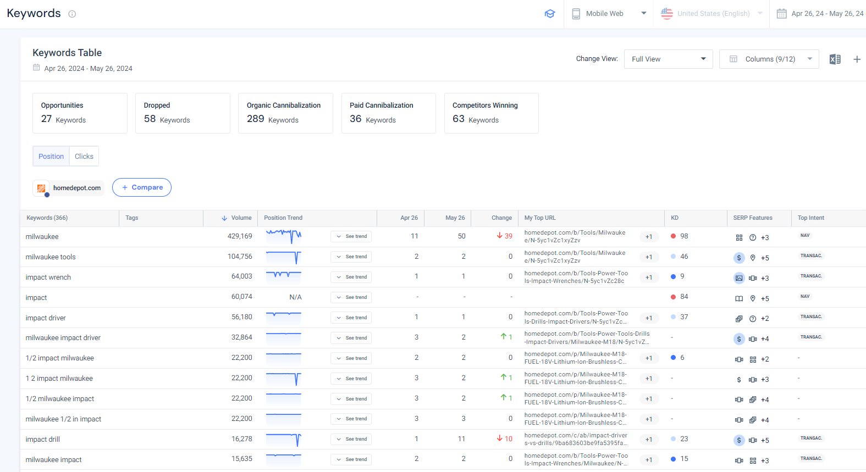Select Paid Cannibalization 36 Keywords card
The image size is (866, 472).
(388, 113)
